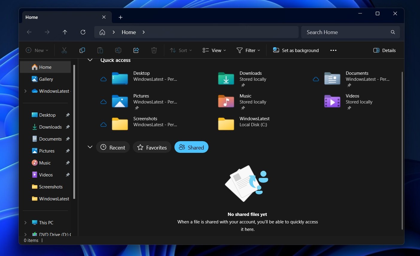Click the Delete trash icon
Screen dimensions: 420x256
[x=154, y=50]
